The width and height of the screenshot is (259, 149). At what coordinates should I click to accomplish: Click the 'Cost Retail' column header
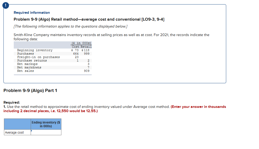coord(81,47)
